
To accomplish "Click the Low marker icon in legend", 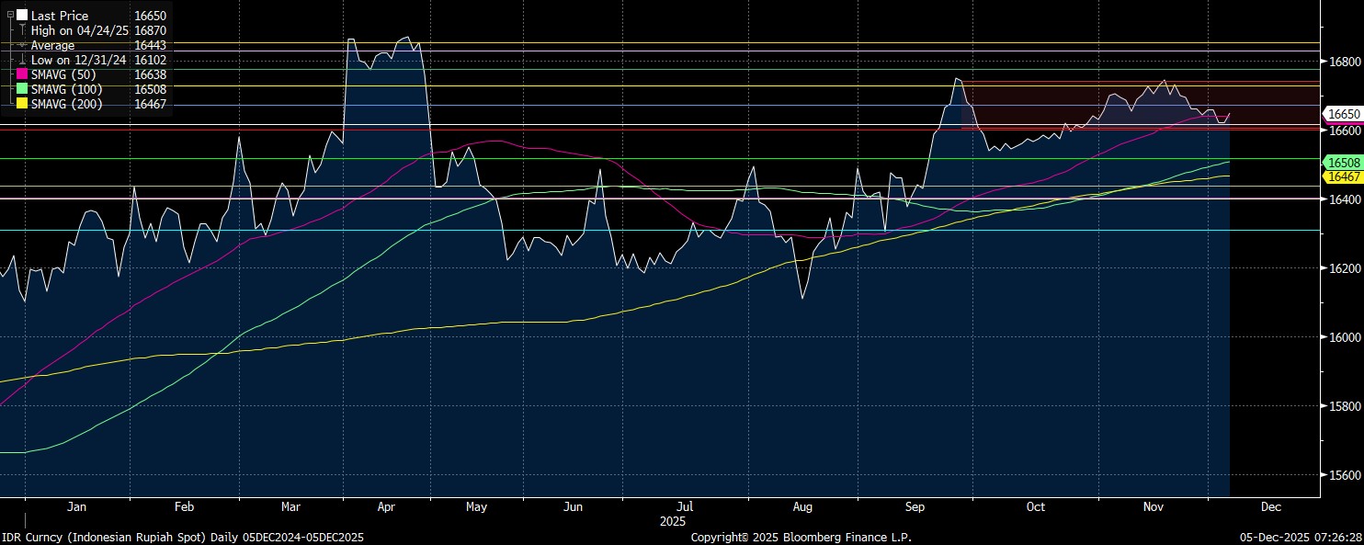I will click(22, 60).
